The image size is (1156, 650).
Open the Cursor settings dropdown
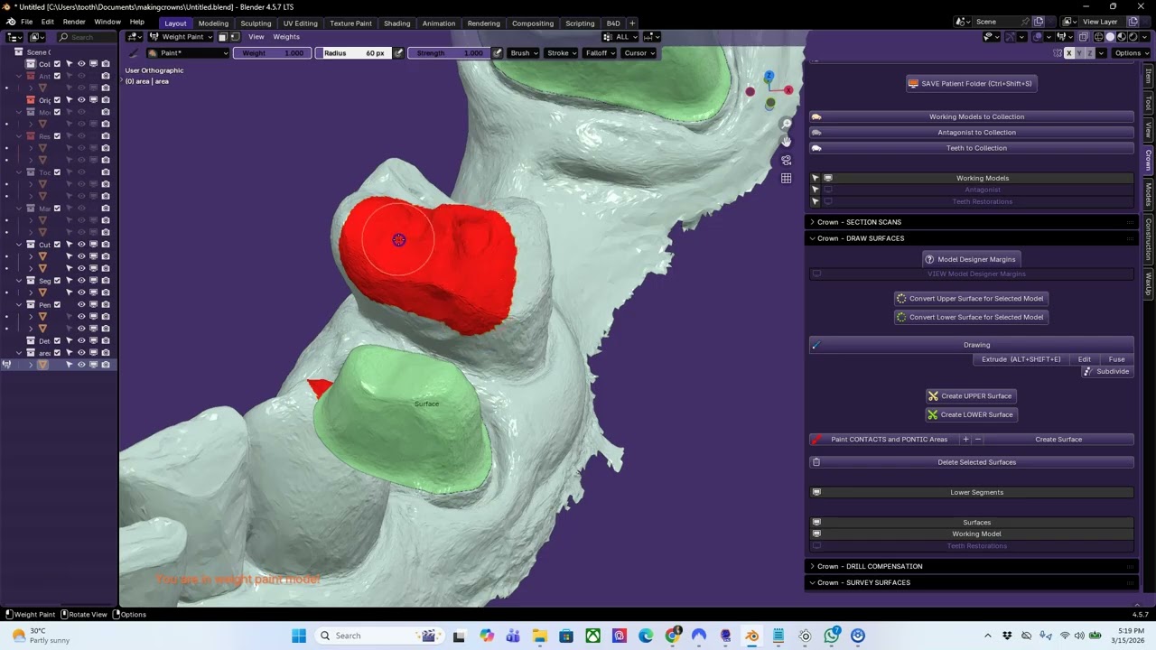tap(639, 53)
